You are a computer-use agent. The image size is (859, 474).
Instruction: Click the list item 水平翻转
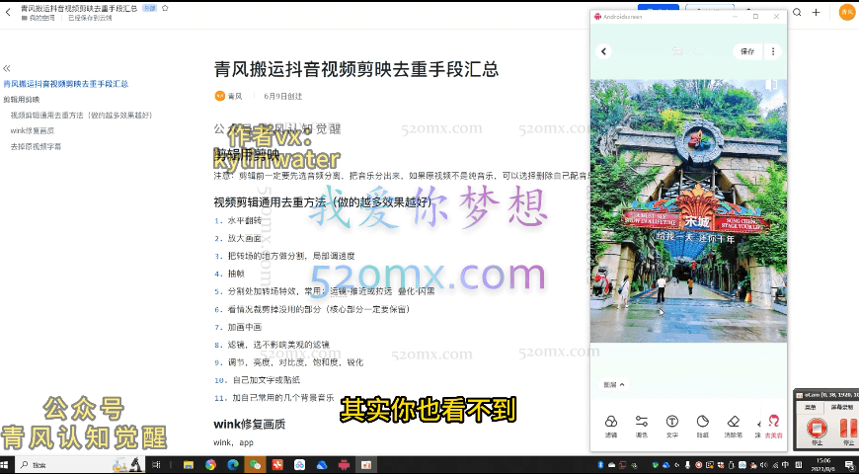[x=245, y=220]
